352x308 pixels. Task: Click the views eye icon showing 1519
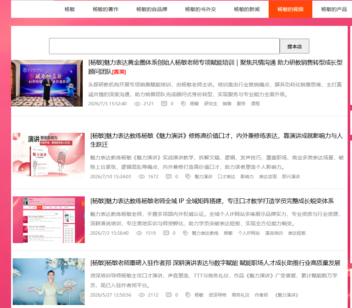pos(139,233)
